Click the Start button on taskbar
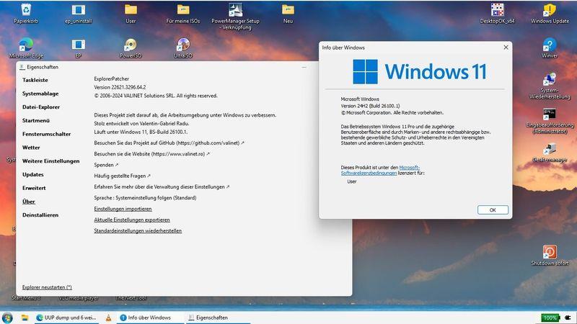The width and height of the screenshot is (577, 324). 6,318
